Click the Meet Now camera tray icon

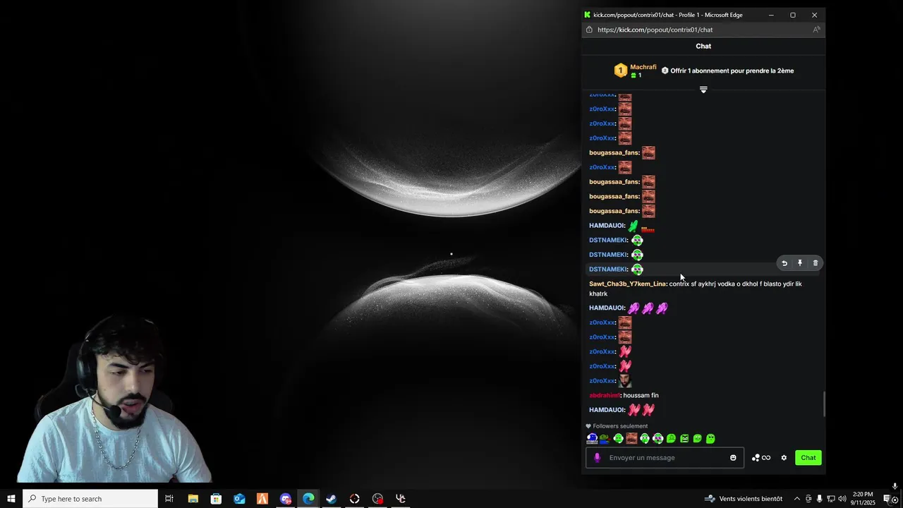808,499
